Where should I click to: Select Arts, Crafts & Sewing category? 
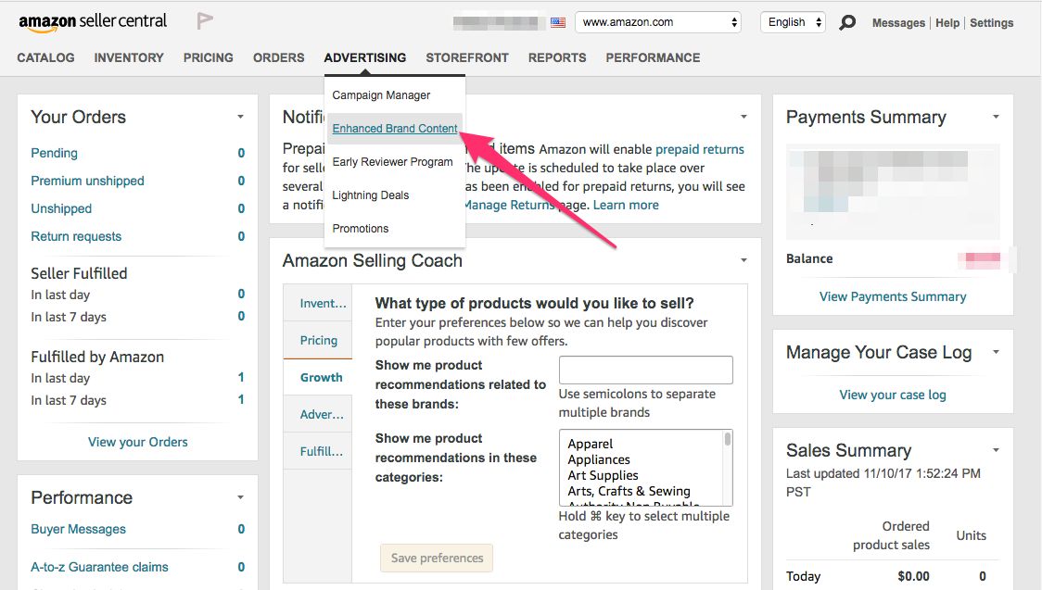pos(629,491)
